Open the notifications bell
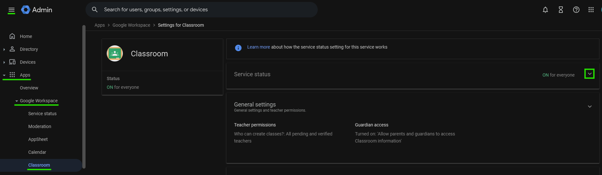602x175 pixels. tap(545, 10)
